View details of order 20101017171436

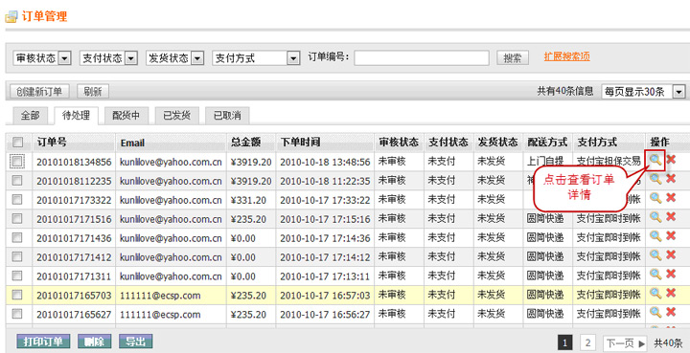(x=655, y=236)
